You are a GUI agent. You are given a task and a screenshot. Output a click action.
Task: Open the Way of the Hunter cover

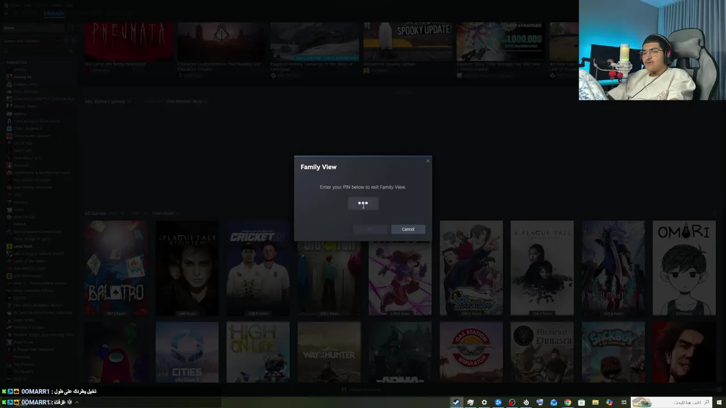point(329,352)
